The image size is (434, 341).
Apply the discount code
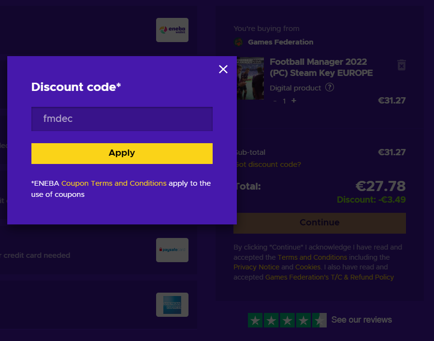[122, 153]
